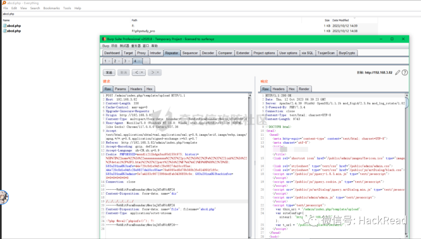Click the edit target pencil icon
Screen dimensions: 421x239
pyautogui.click(x=398, y=72)
